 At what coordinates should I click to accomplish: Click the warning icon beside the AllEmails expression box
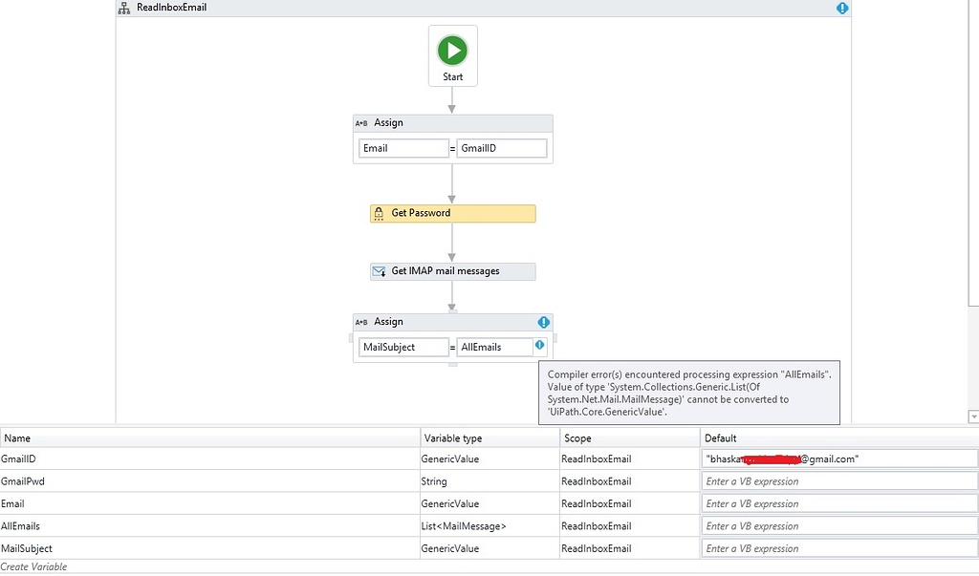click(x=539, y=347)
